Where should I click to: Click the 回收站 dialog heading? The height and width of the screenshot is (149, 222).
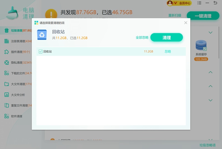[x=58, y=32]
